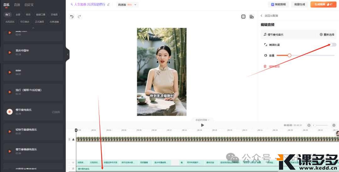Click the 音量 volume slider handle
This screenshot has height=172, width=339.
(289, 55)
